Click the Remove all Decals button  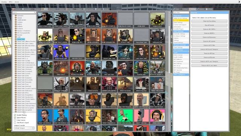[209, 57]
